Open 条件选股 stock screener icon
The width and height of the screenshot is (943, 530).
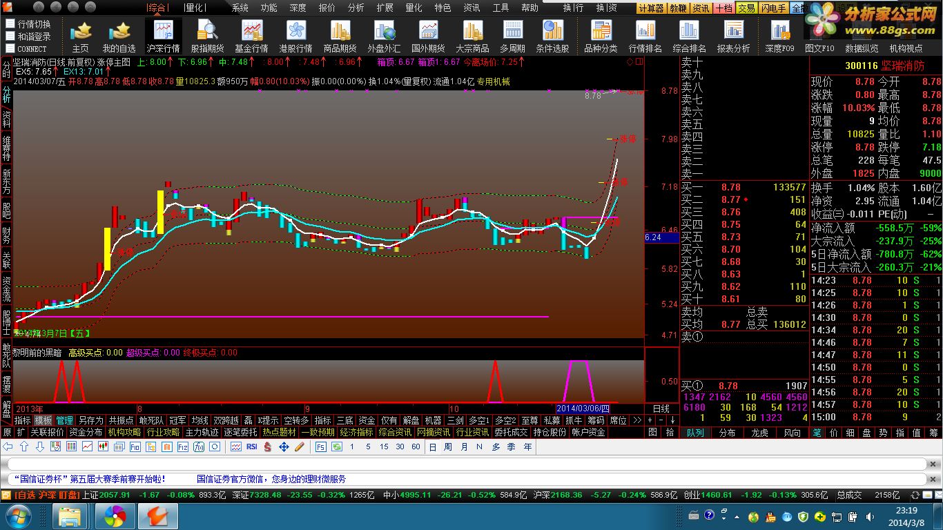[x=552, y=37]
